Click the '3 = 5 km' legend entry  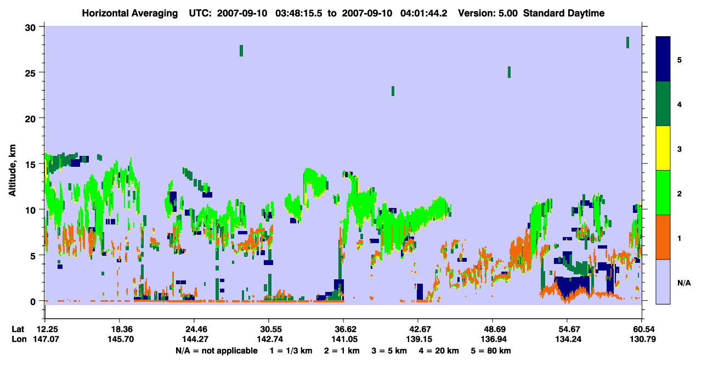tap(390, 350)
